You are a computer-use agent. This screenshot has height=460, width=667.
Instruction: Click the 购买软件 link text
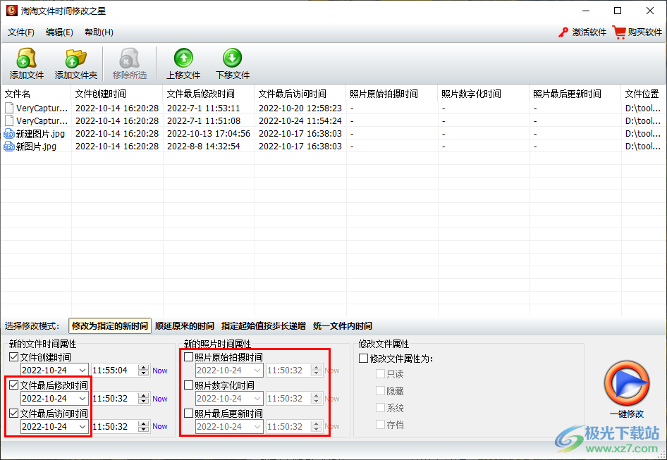pyautogui.click(x=645, y=32)
